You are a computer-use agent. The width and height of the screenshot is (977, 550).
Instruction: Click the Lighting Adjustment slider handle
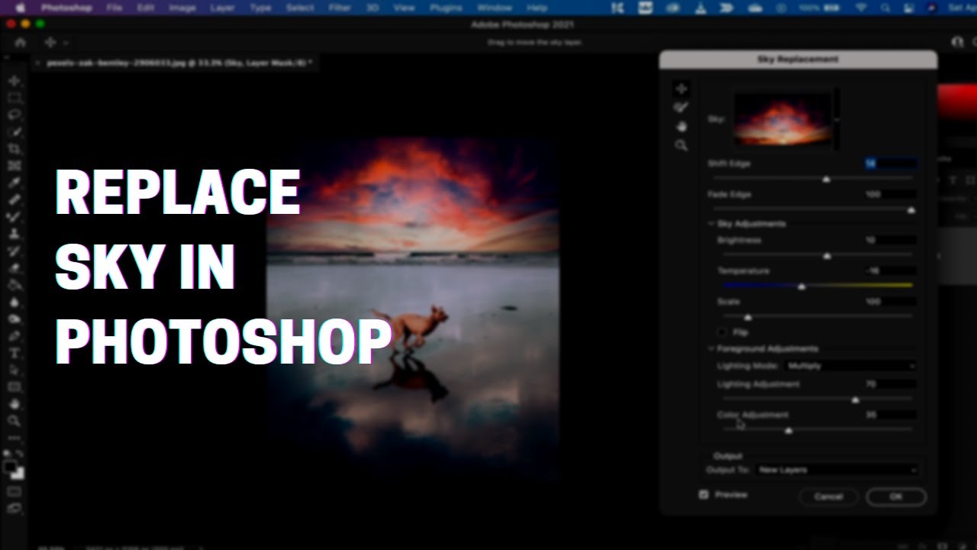[855, 400]
